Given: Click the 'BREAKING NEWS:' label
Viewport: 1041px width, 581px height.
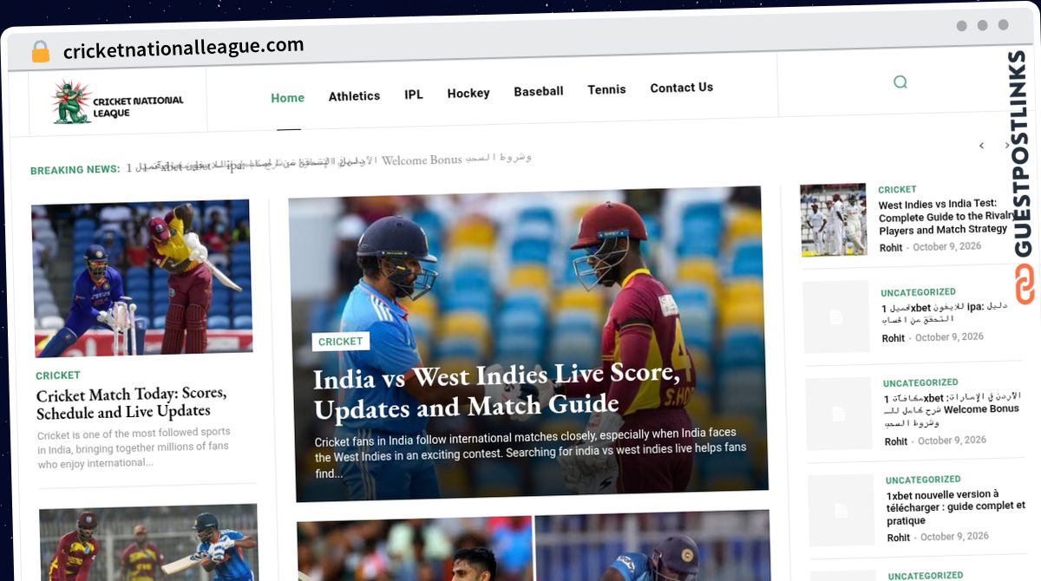Looking at the screenshot, I should point(75,170).
